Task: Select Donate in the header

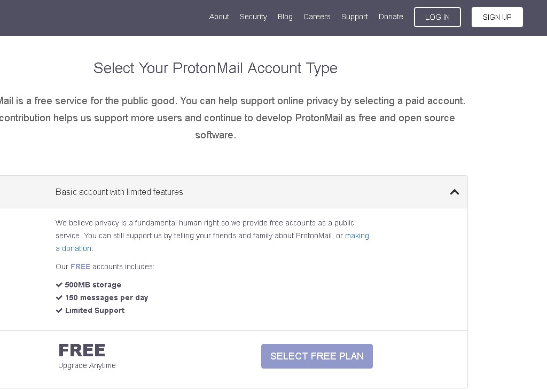Action: click(x=391, y=17)
